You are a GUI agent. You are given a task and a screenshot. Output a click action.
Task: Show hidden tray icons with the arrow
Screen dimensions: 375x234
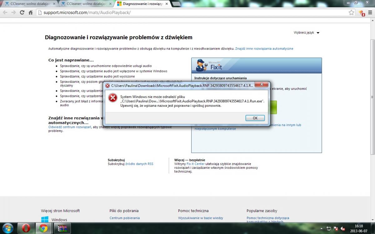click(x=322, y=229)
